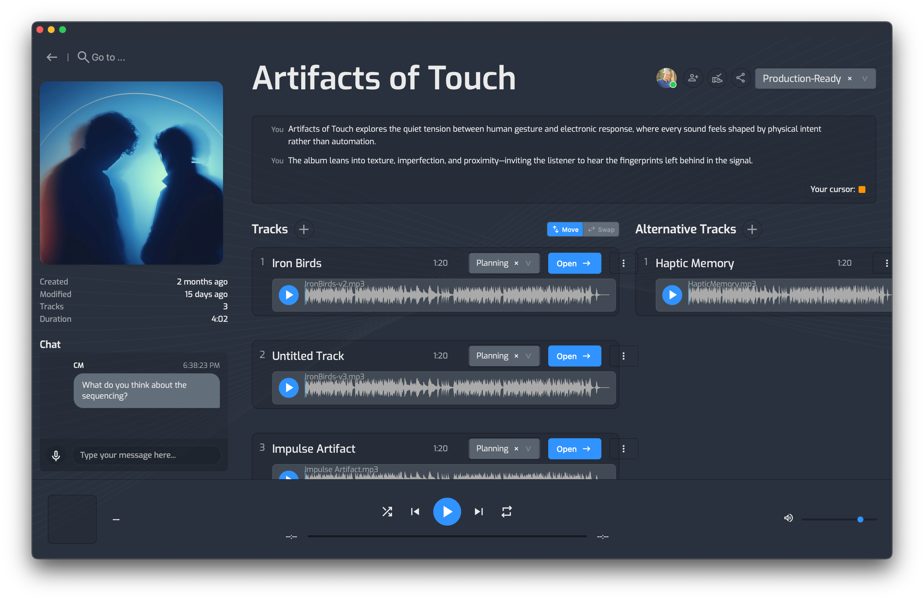
Task: Toggle repeat playback
Action: [507, 512]
